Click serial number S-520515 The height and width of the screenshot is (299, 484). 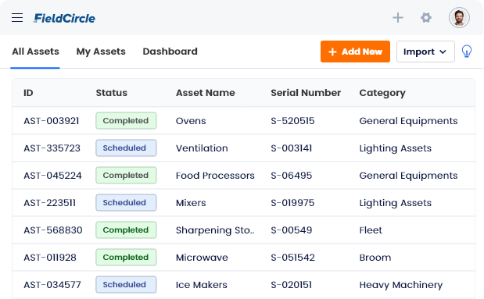coord(292,121)
